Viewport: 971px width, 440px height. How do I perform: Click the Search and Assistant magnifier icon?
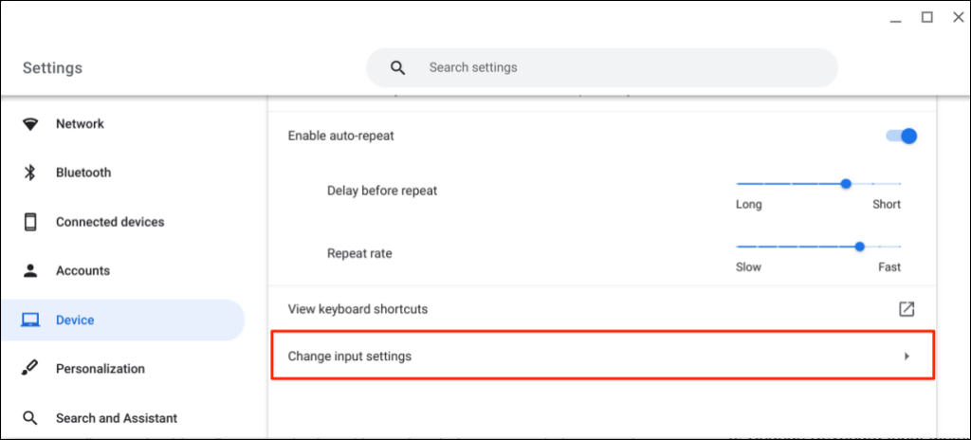(30, 418)
